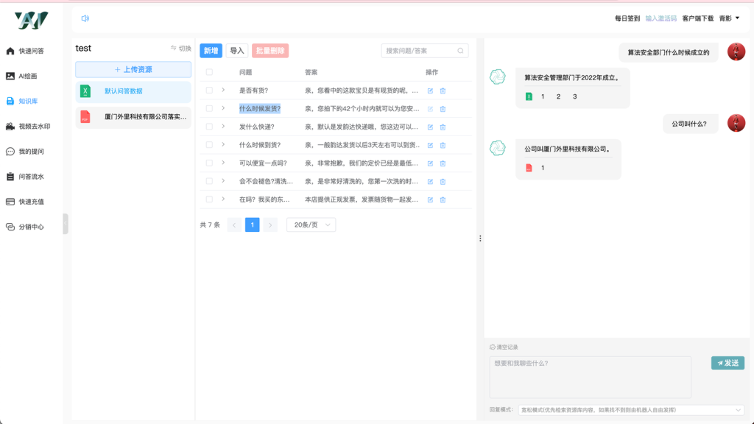The image size is (754, 424).
Task: Expand the 发什么快递? row chevron
Action: point(223,127)
